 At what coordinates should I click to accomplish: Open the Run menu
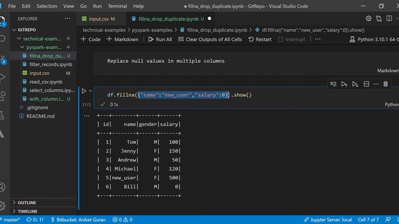(97, 6)
